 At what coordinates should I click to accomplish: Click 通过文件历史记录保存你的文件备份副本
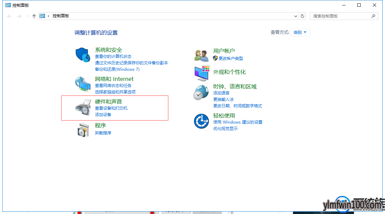point(131,63)
